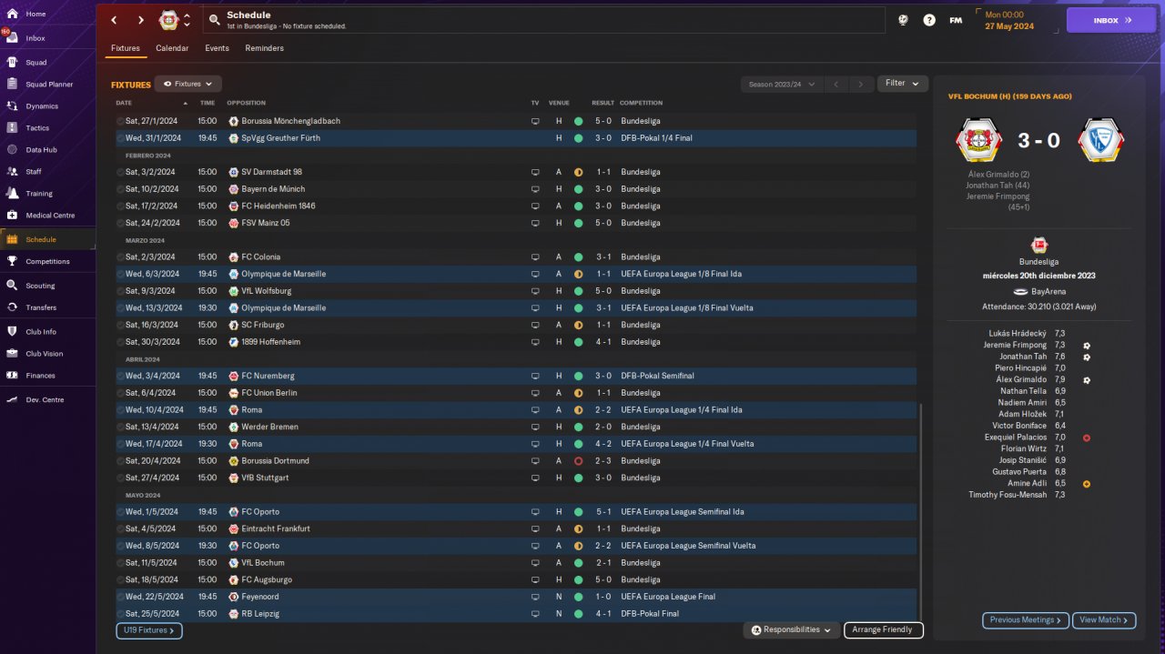The height and width of the screenshot is (654, 1165).
Task: Open Finances sidebar icon
Action: click(x=12, y=376)
